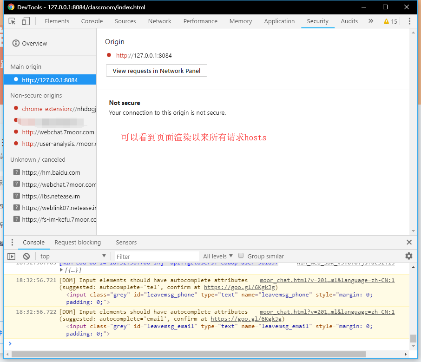Enable the Group similar checkbox
421x362 pixels.
[x=241, y=256]
